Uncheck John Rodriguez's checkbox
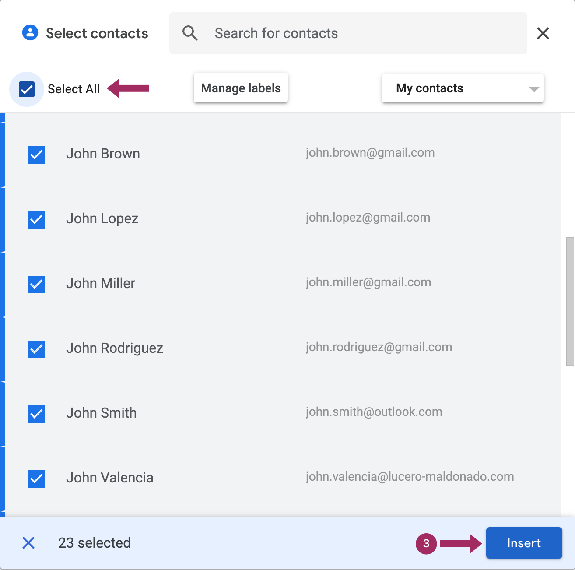The width and height of the screenshot is (575, 570). pyautogui.click(x=36, y=349)
